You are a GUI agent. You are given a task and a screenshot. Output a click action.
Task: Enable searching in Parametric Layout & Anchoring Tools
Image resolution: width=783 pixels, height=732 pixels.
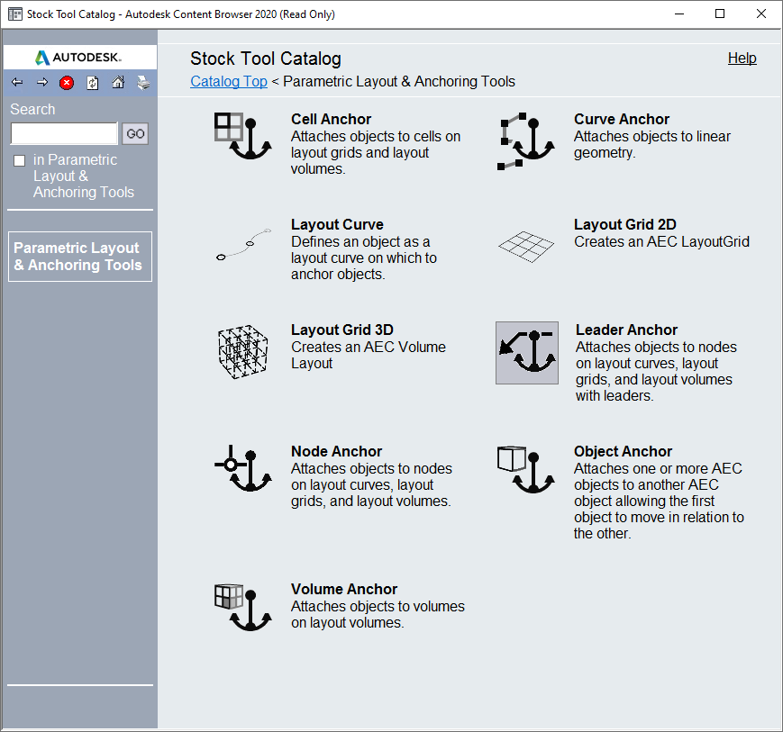tap(19, 160)
